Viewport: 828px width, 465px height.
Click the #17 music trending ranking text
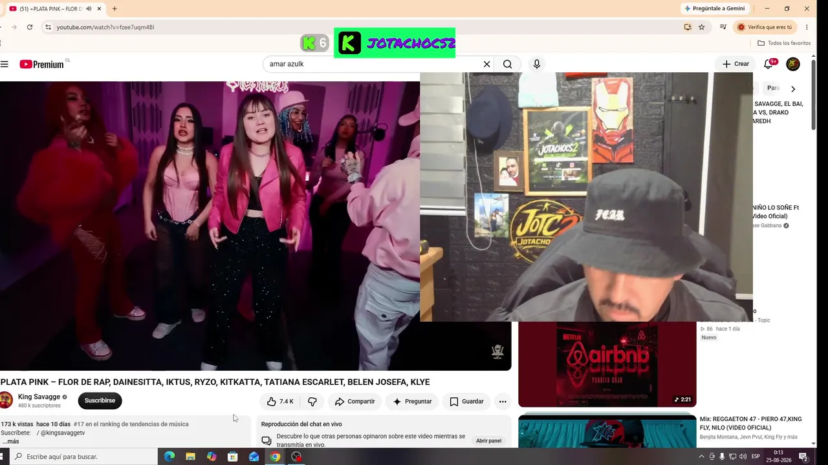[x=131, y=424]
